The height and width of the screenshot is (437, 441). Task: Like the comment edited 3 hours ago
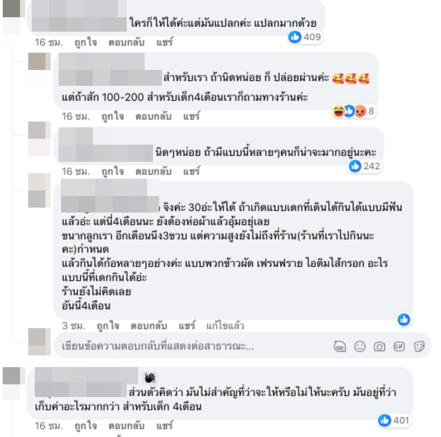coord(108,326)
